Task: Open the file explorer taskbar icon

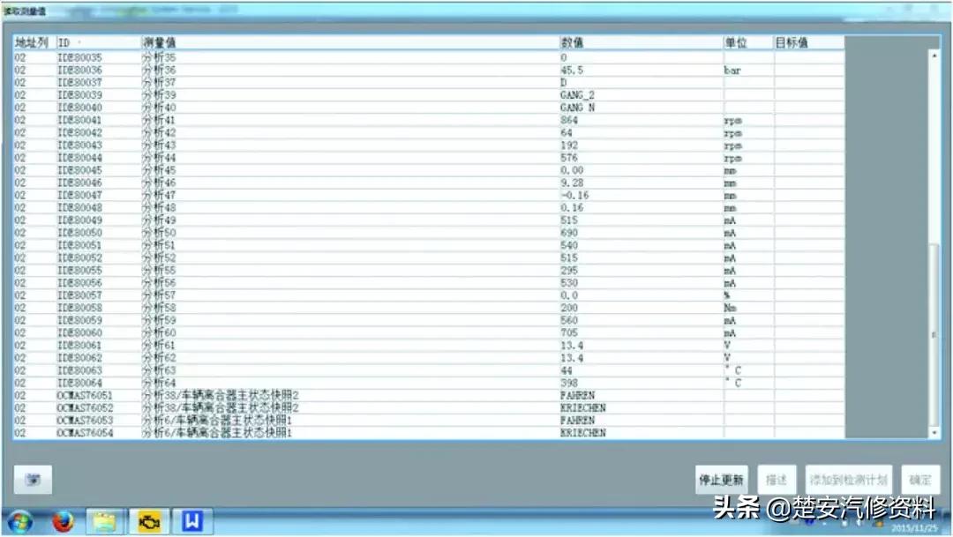Action: click(x=104, y=522)
